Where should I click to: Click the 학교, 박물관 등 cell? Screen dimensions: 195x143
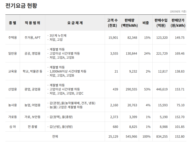[x=33, y=71]
